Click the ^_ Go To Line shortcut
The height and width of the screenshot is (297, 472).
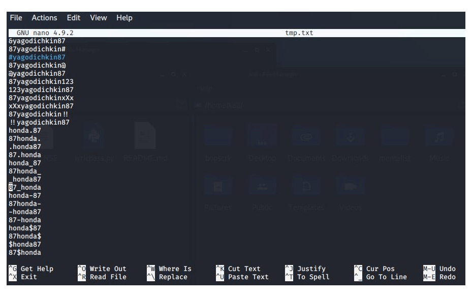tap(381, 277)
